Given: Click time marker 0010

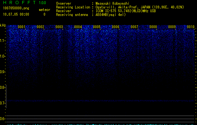Looking at the screenshot, I should click(x=191, y=27).
